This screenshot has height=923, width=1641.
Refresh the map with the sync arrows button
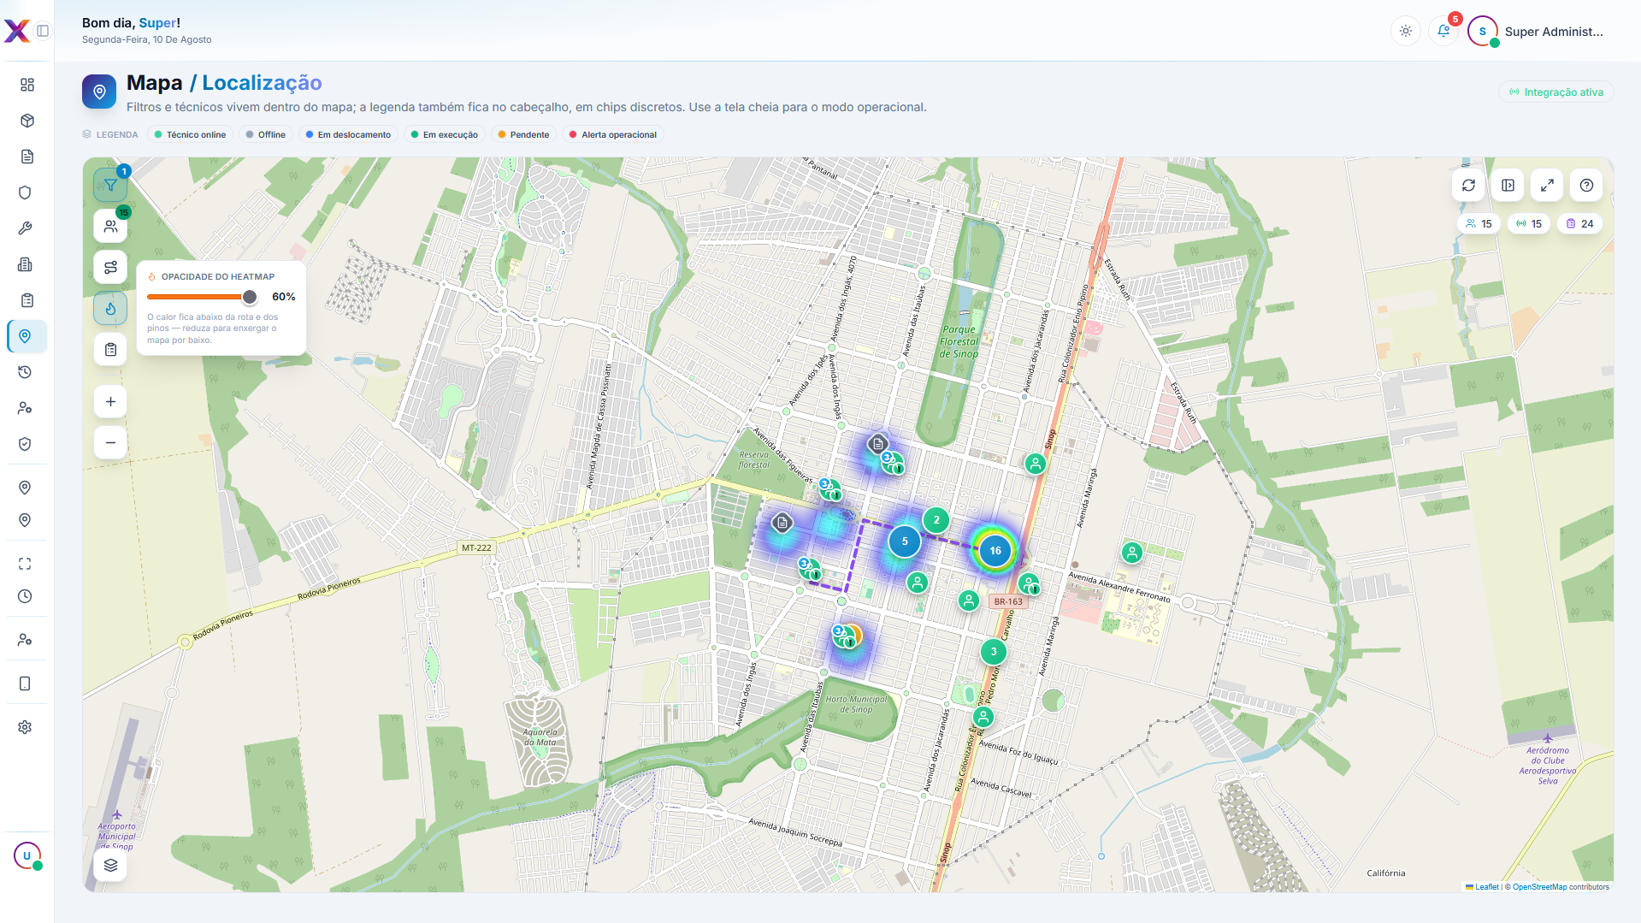point(1468,185)
